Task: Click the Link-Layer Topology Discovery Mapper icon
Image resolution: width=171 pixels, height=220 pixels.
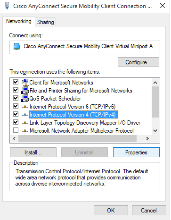Action: pos(25,123)
